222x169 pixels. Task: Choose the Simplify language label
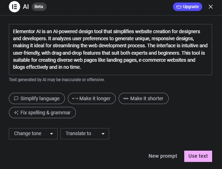tap(40, 99)
